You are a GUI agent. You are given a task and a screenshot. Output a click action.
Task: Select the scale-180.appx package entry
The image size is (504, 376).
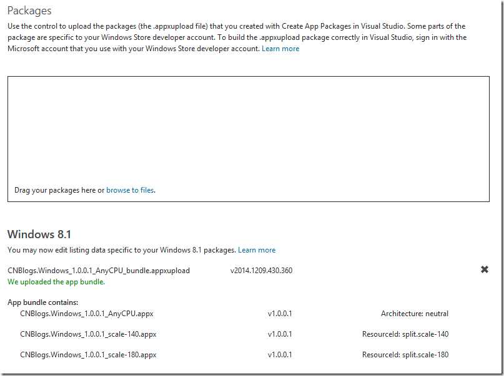88,355
